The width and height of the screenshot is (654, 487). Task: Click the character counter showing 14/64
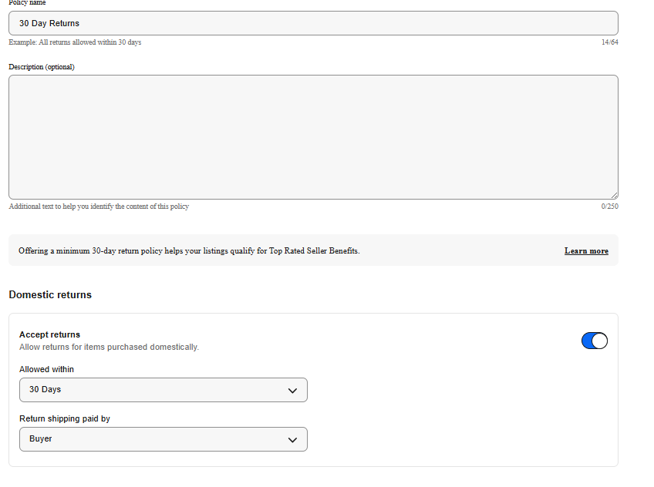[610, 42]
